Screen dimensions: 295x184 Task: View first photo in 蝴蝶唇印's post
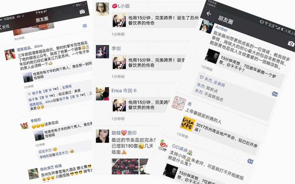(125, 167)
